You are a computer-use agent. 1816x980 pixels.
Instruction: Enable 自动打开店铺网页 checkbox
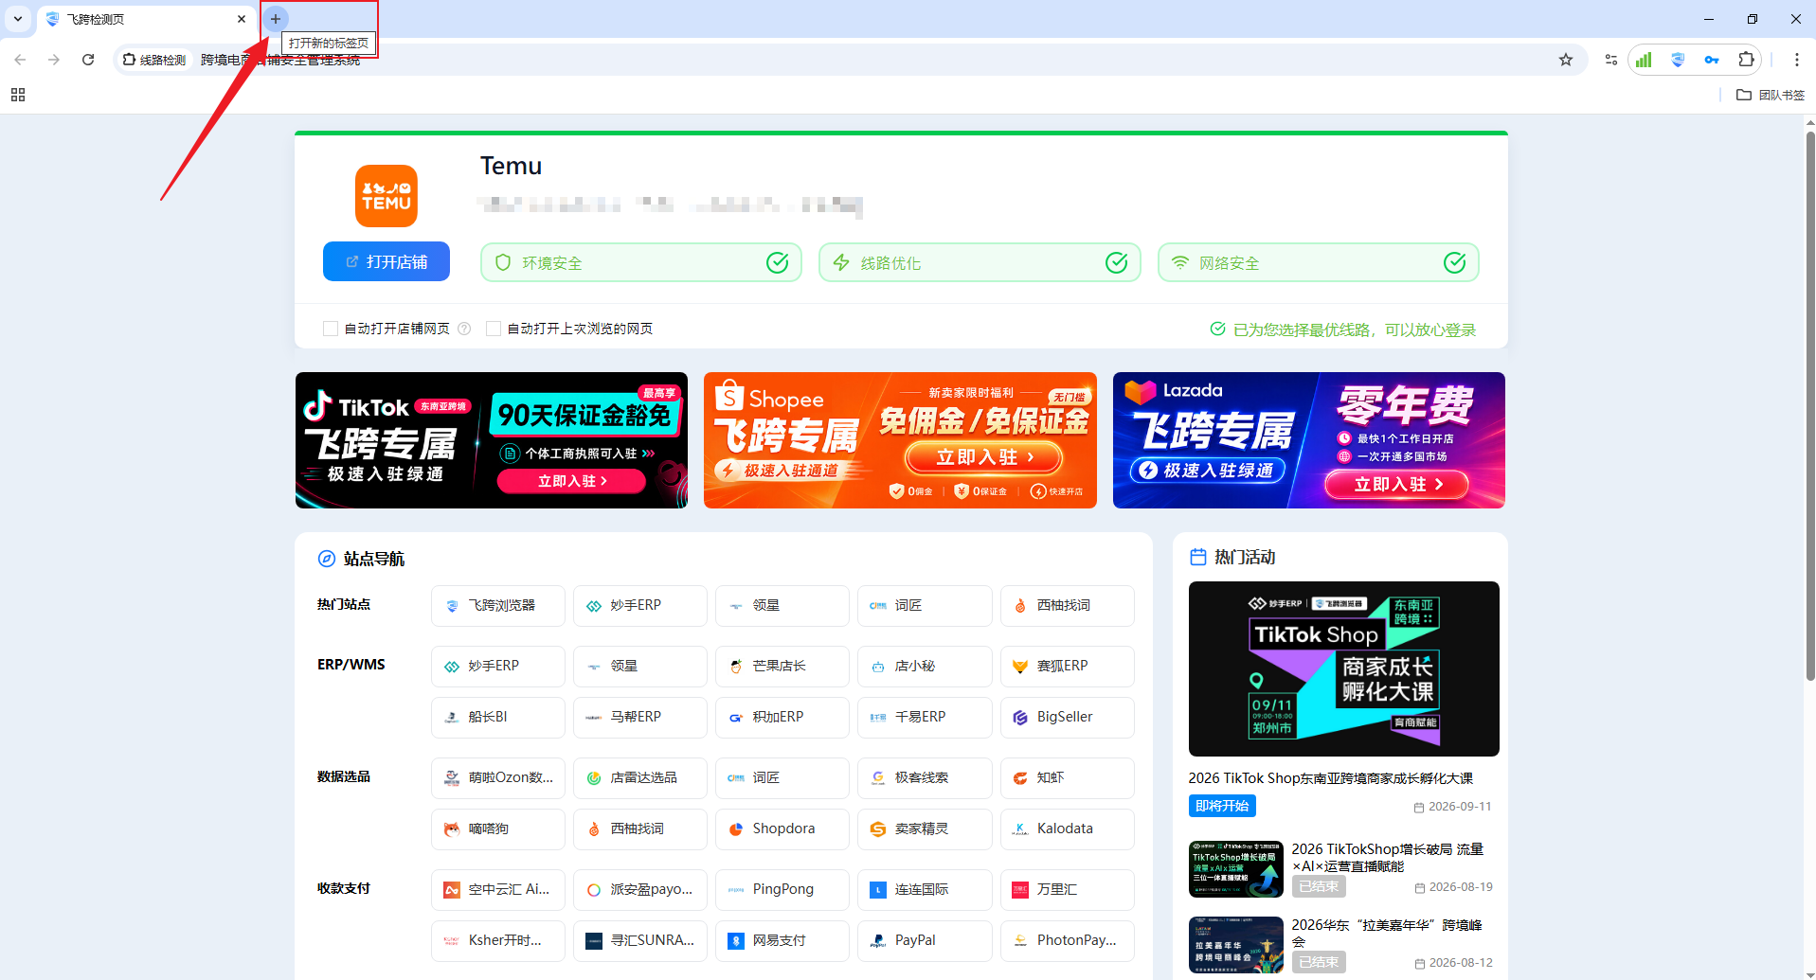[x=331, y=329]
